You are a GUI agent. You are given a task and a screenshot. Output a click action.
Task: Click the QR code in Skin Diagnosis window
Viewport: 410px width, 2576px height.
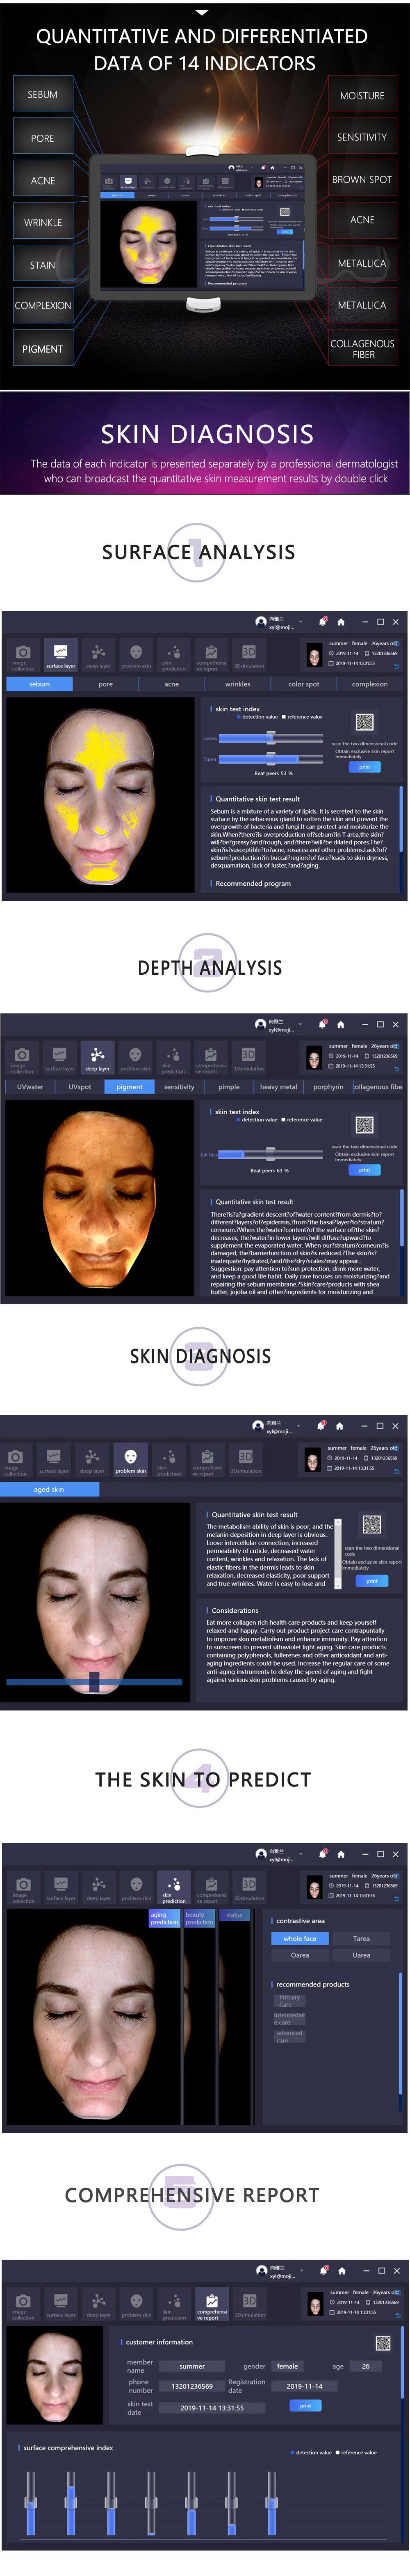[372, 1525]
